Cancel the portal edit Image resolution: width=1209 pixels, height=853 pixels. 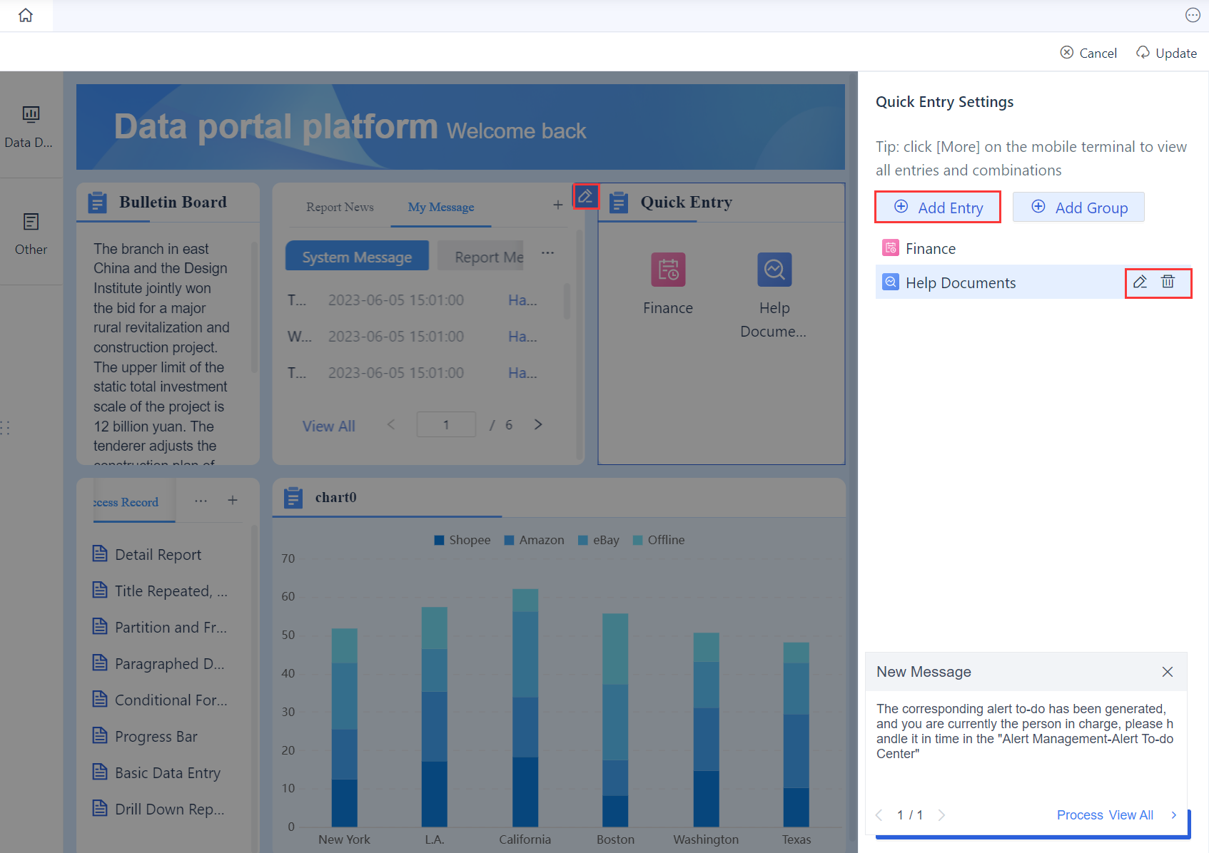[1088, 53]
